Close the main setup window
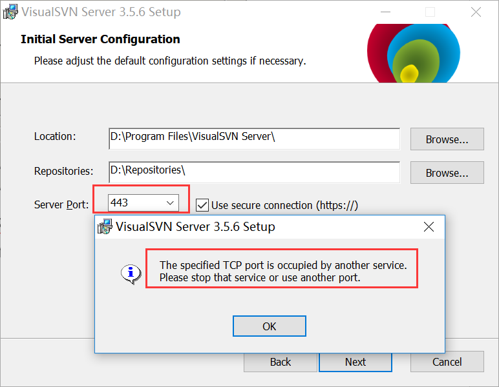 (x=476, y=12)
